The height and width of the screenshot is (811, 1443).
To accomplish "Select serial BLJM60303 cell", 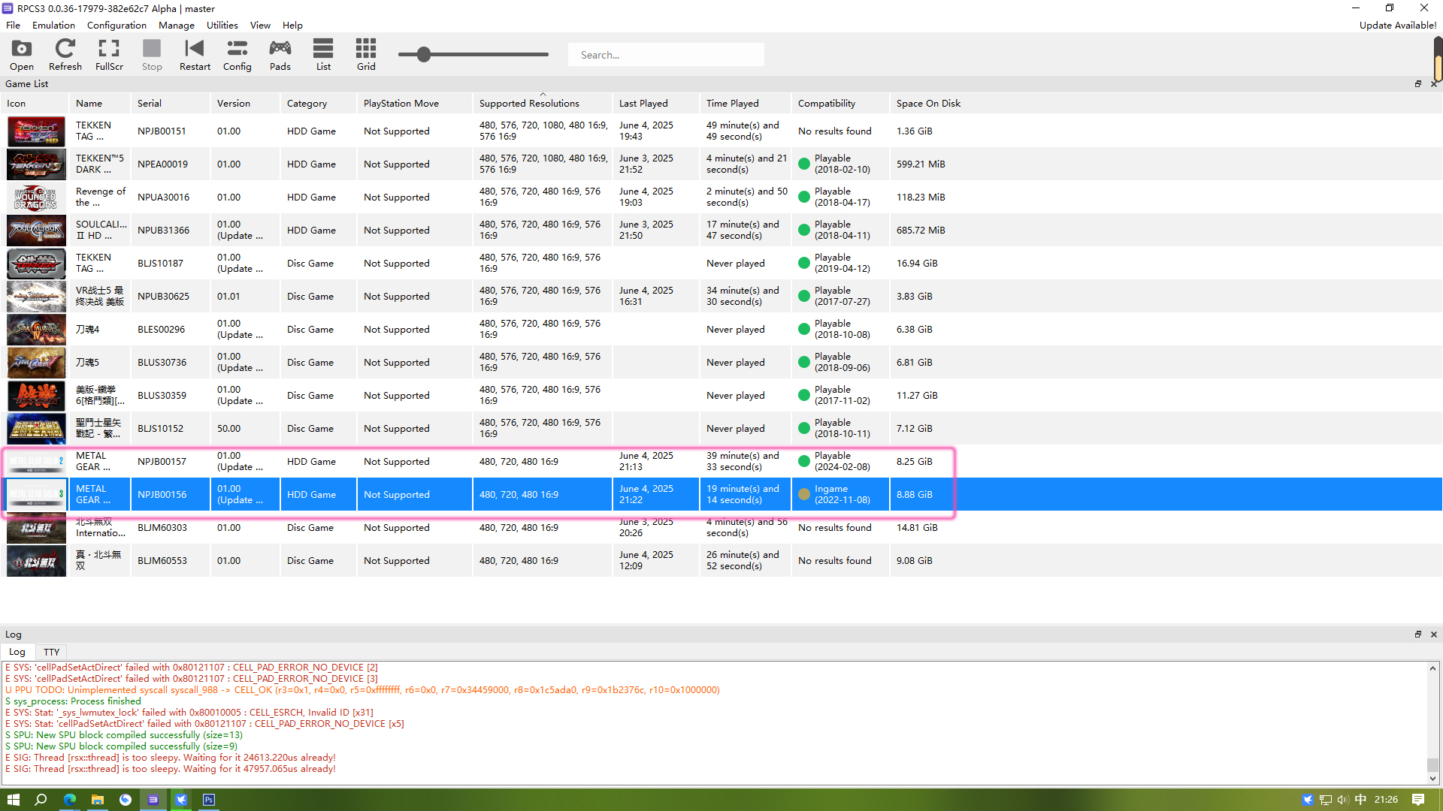I will 171,528.
